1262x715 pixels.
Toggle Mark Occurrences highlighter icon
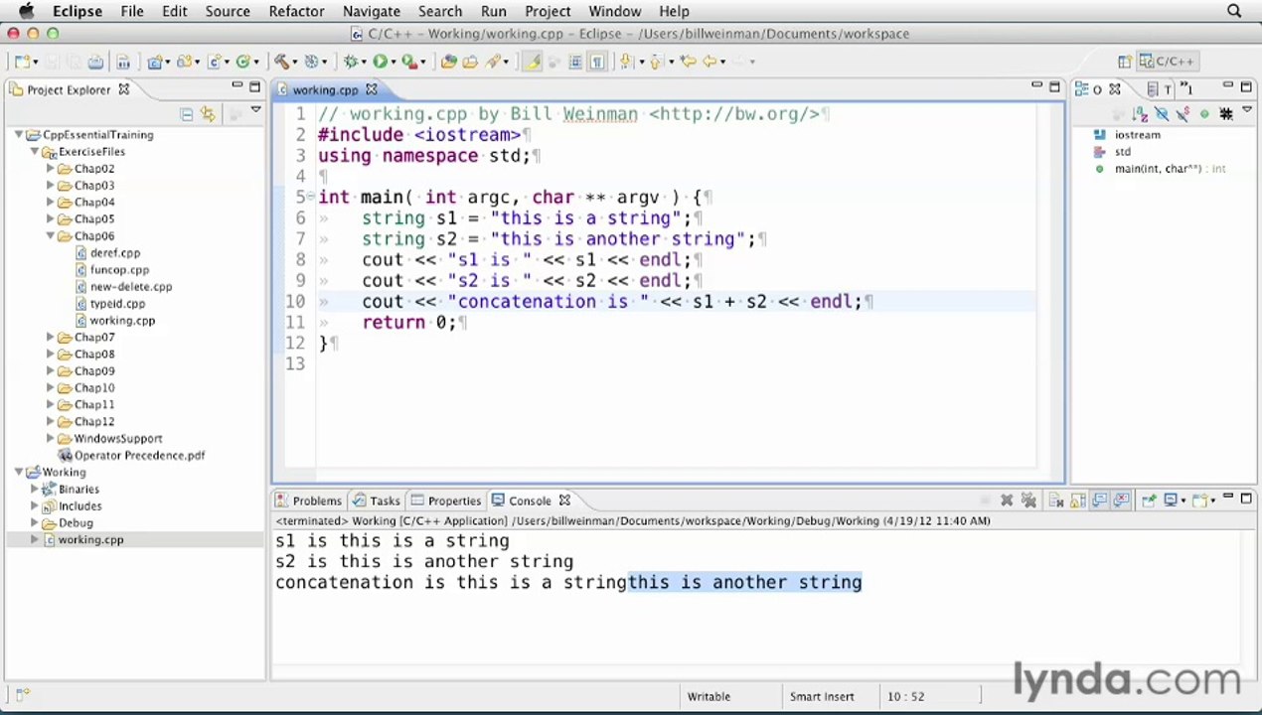(532, 62)
